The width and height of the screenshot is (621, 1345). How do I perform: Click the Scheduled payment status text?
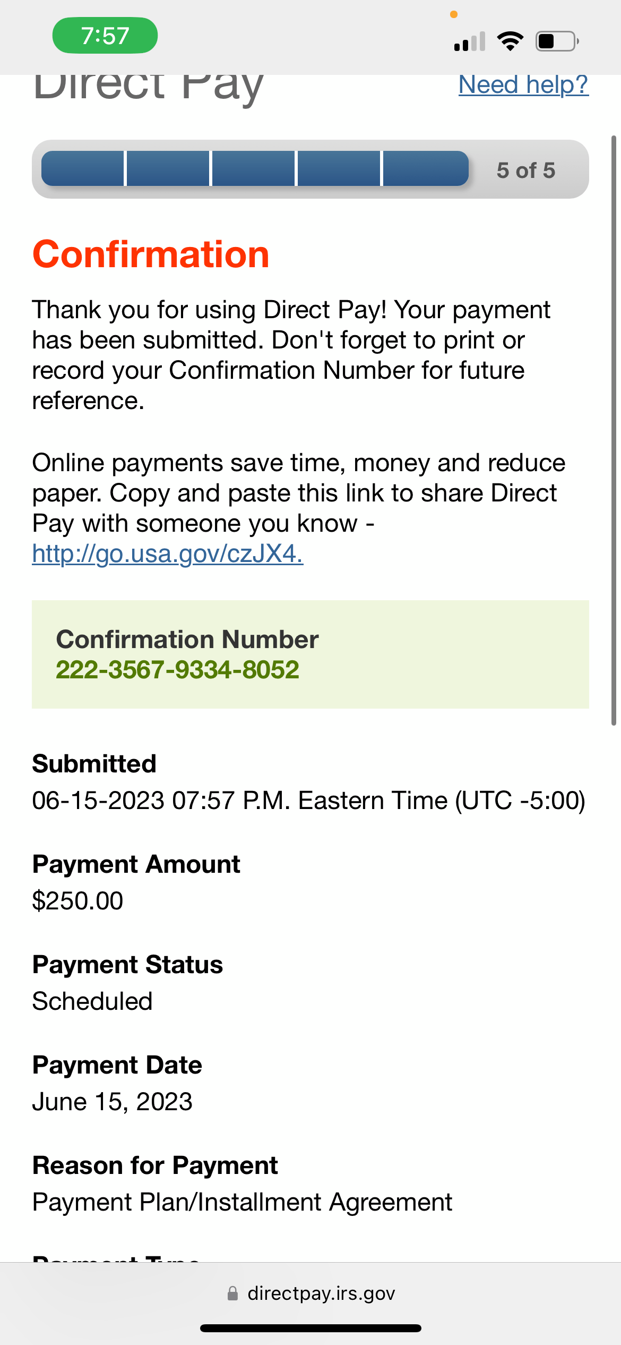tap(92, 1001)
